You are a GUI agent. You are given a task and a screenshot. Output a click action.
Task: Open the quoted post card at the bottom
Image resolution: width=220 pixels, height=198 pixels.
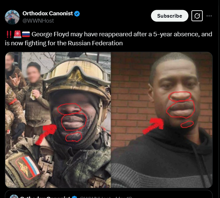tap(109, 194)
